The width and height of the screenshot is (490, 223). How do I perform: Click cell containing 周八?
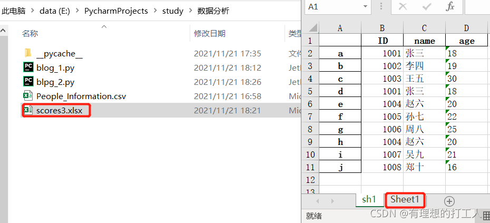click(424, 129)
